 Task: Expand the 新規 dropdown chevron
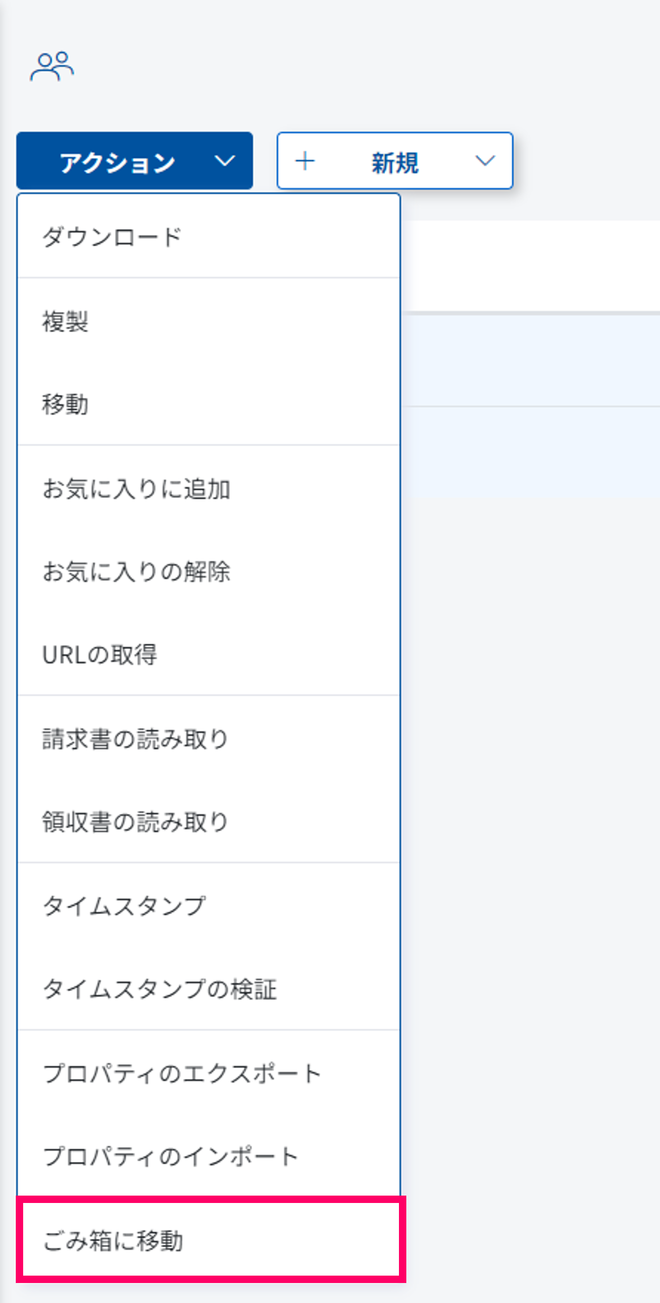pos(485,161)
